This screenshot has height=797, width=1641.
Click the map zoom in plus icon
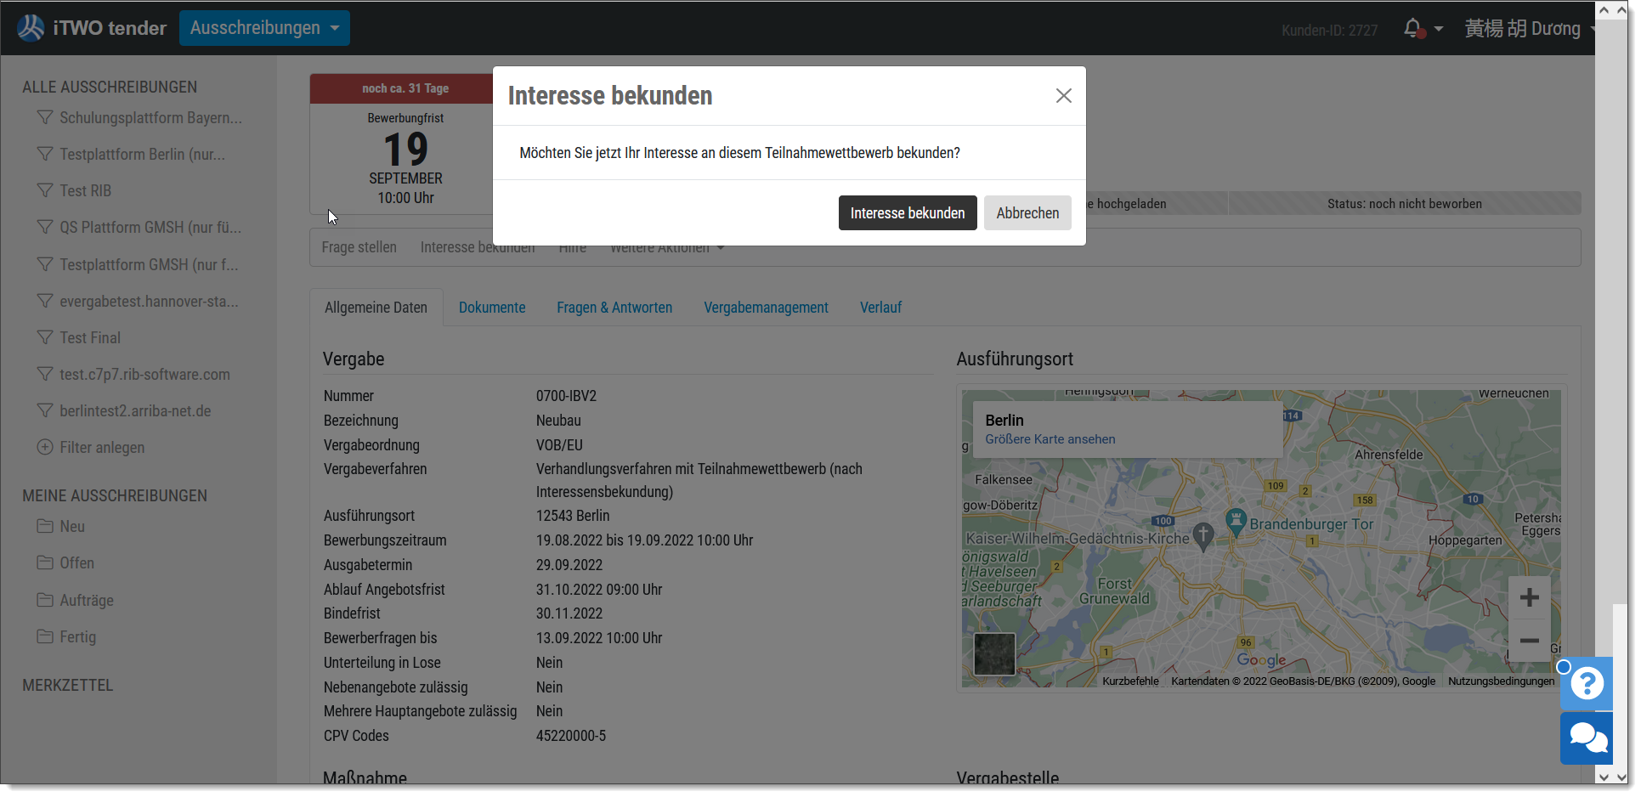(1529, 598)
